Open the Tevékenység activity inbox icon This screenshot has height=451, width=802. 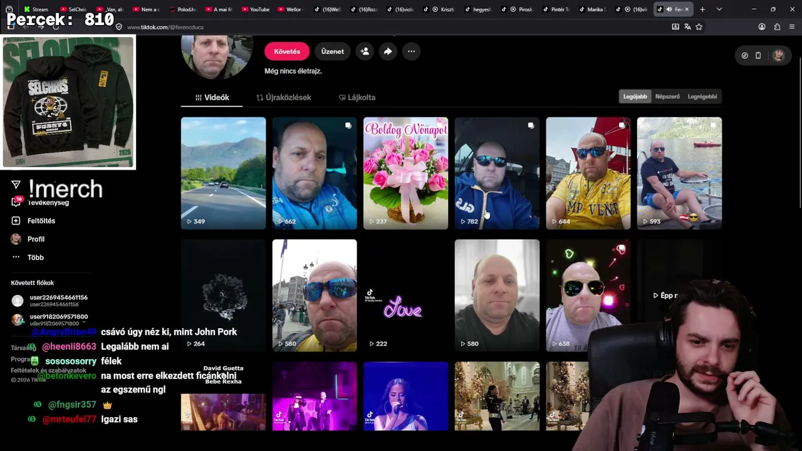click(16, 202)
